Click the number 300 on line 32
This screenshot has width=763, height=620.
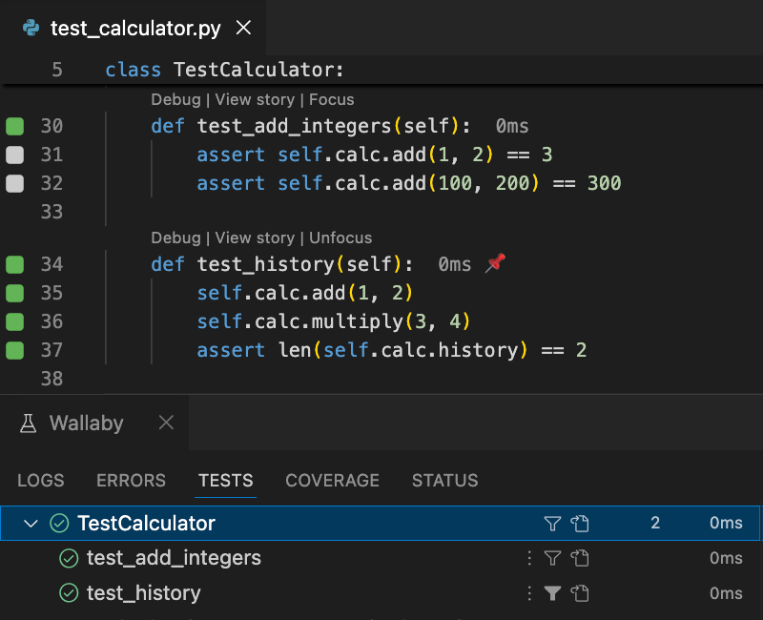coord(604,183)
